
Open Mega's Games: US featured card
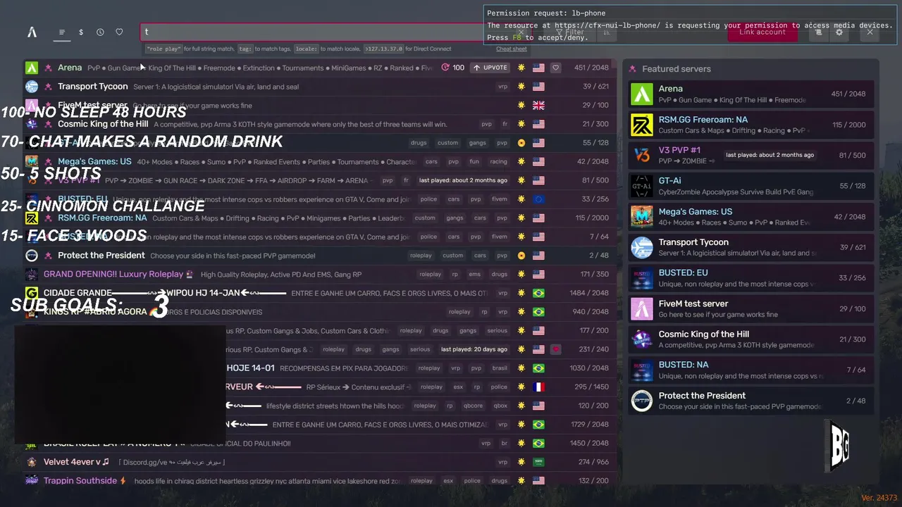click(x=751, y=216)
